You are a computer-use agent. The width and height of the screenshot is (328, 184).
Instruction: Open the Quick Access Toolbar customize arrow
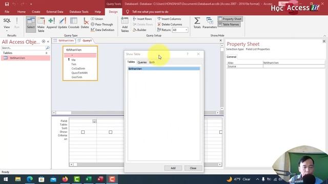[31, 4]
